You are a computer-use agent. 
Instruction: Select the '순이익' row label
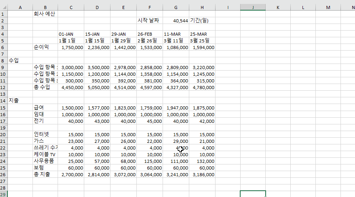coord(45,47)
